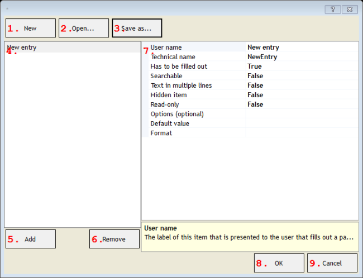Edit the Technical name value 'NewEntry'
This screenshot has height=278, width=363.
pos(302,57)
